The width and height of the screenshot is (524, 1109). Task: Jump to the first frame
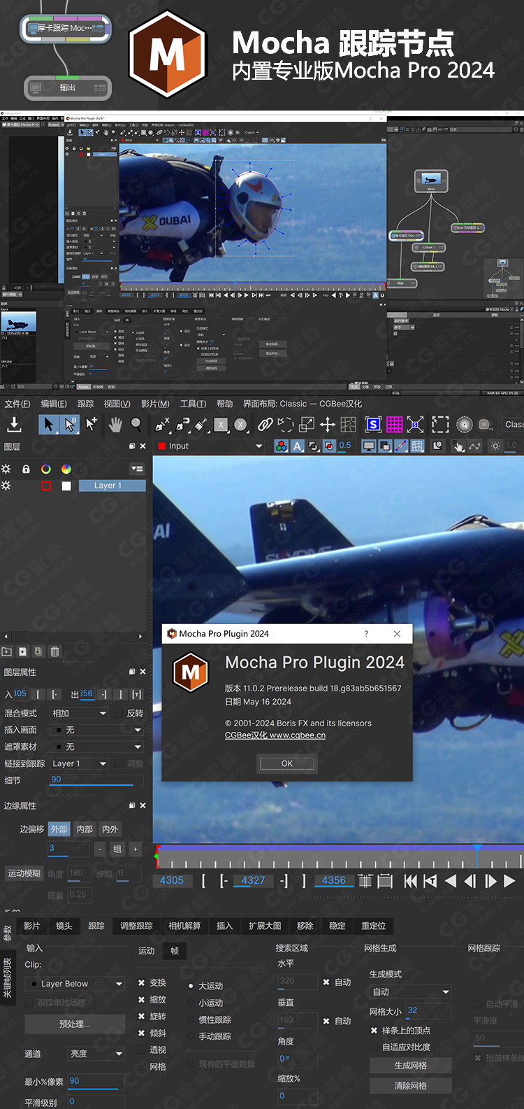pyautogui.click(x=411, y=881)
